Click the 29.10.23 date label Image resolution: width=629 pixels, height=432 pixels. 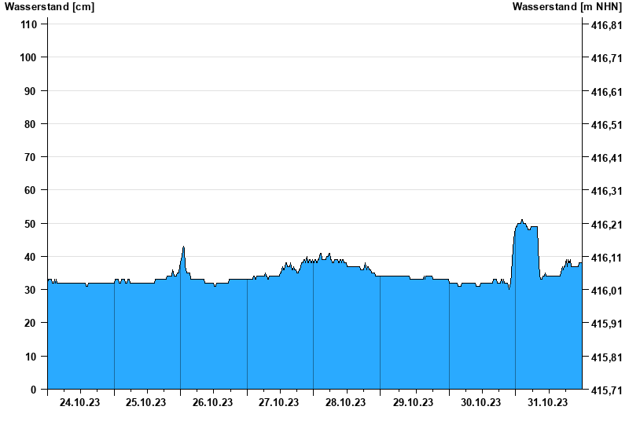pos(414,402)
